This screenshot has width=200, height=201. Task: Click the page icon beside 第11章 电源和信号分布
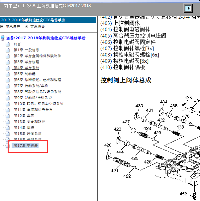[x=8, y=110]
